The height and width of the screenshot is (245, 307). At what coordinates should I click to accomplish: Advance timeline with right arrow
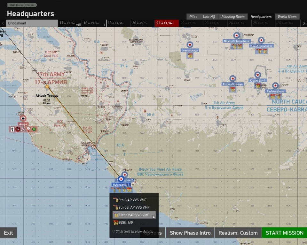click(x=304, y=23)
